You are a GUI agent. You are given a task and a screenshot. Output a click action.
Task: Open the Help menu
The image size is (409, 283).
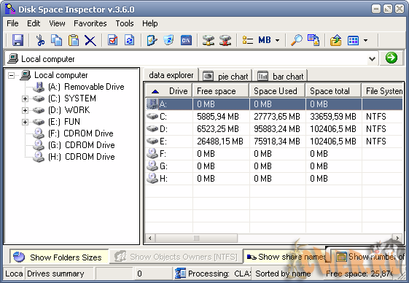(x=150, y=23)
